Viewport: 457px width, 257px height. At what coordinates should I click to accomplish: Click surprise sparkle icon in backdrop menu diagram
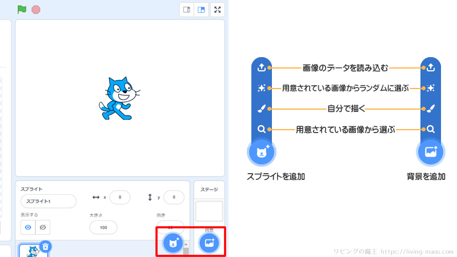click(x=431, y=88)
